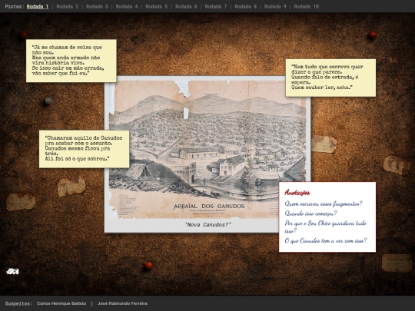
Task: Click the Pistas label
Action: [x=15, y=6]
